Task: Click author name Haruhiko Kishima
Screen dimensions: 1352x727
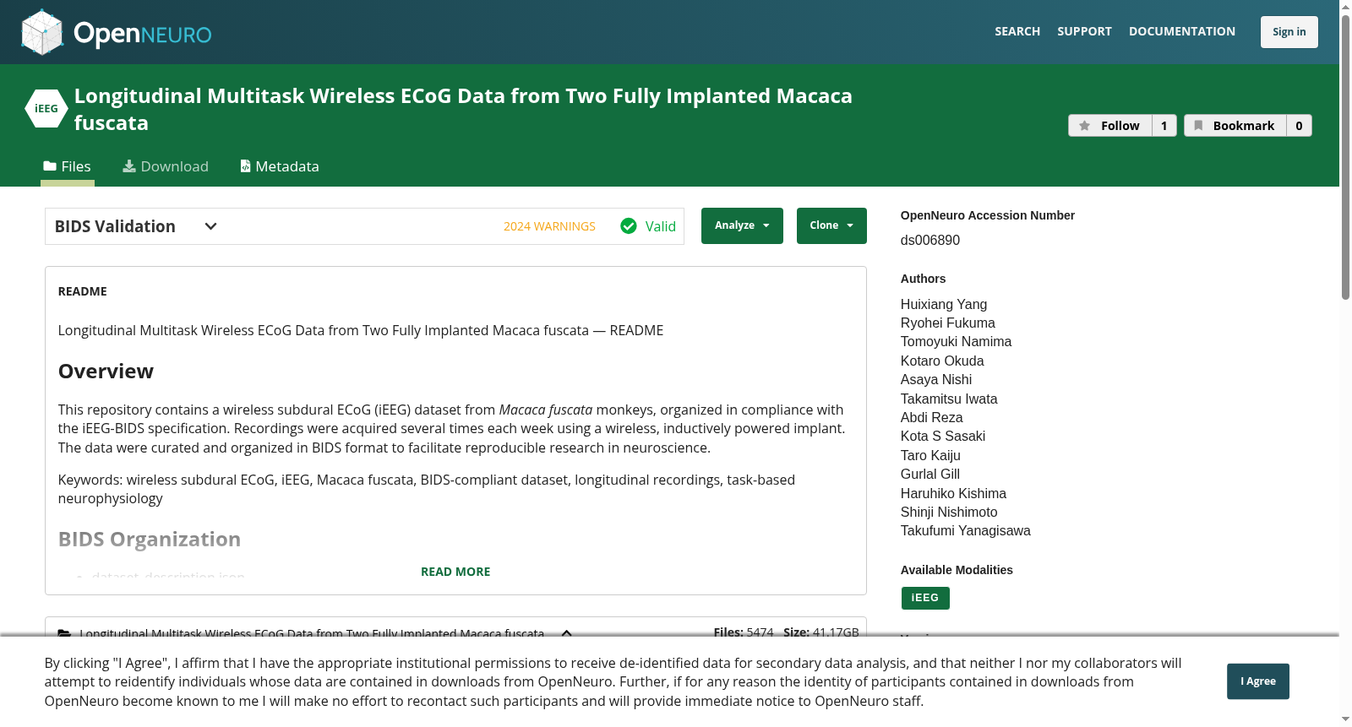Action: (953, 494)
